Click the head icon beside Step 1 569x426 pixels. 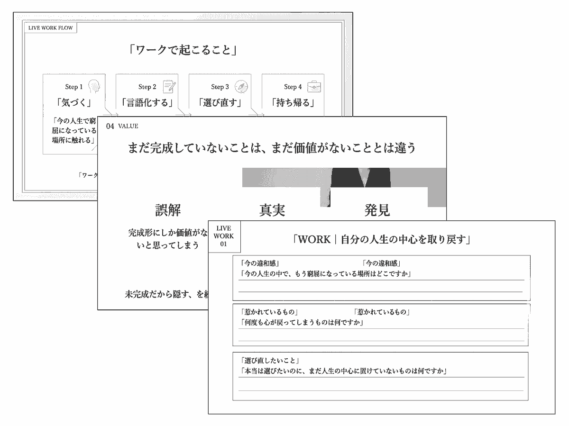pyautogui.click(x=95, y=86)
